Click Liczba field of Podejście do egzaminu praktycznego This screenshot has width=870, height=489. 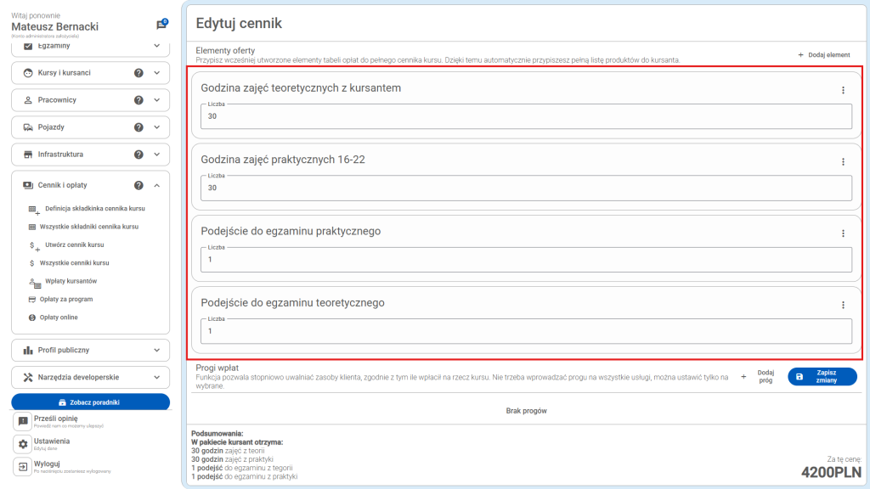click(x=526, y=259)
